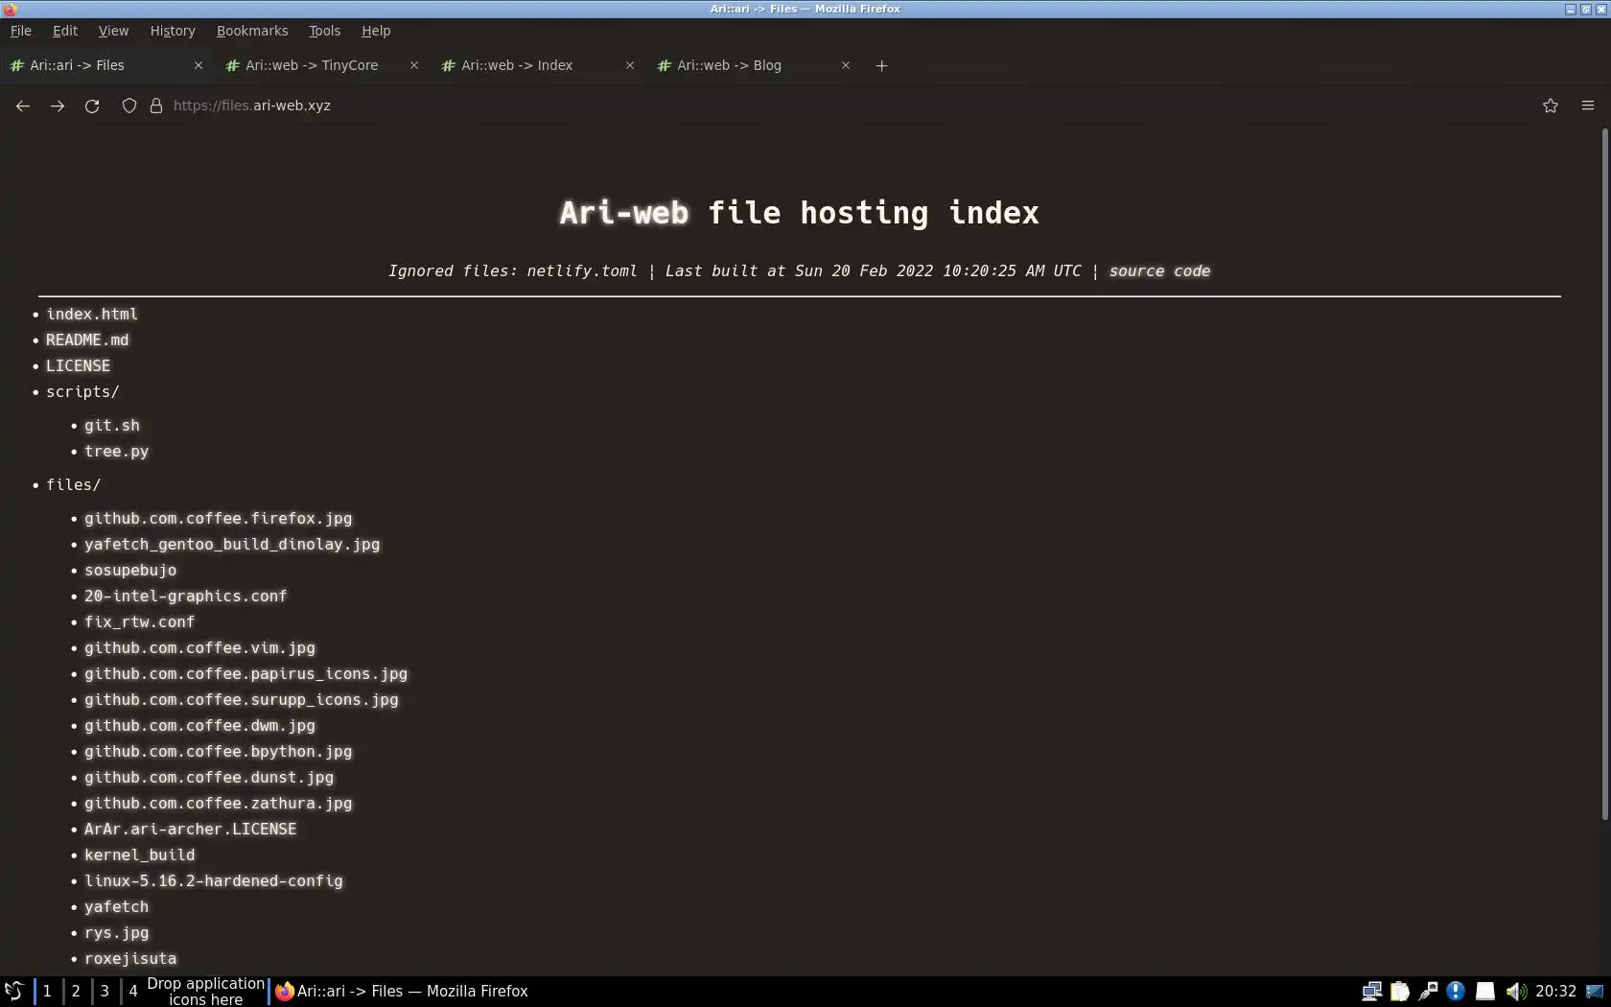This screenshot has width=1611, height=1007.
Task: Open the tracking protection shield
Action: coord(129,105)
